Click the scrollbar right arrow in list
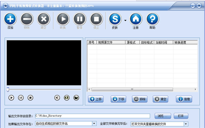Viewport: 205px width, 128px height. [195, 89]
